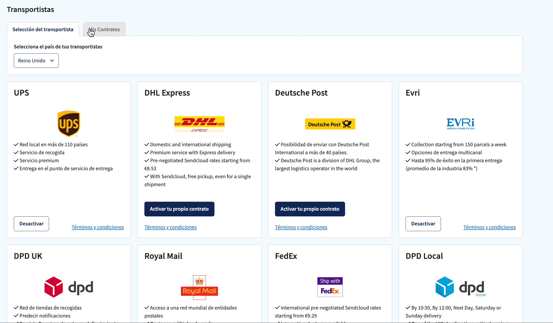The height and width of the screenshot is (323, 553).
Task: Click 'Servicio premium' under UPS
Action: point(39,161)
